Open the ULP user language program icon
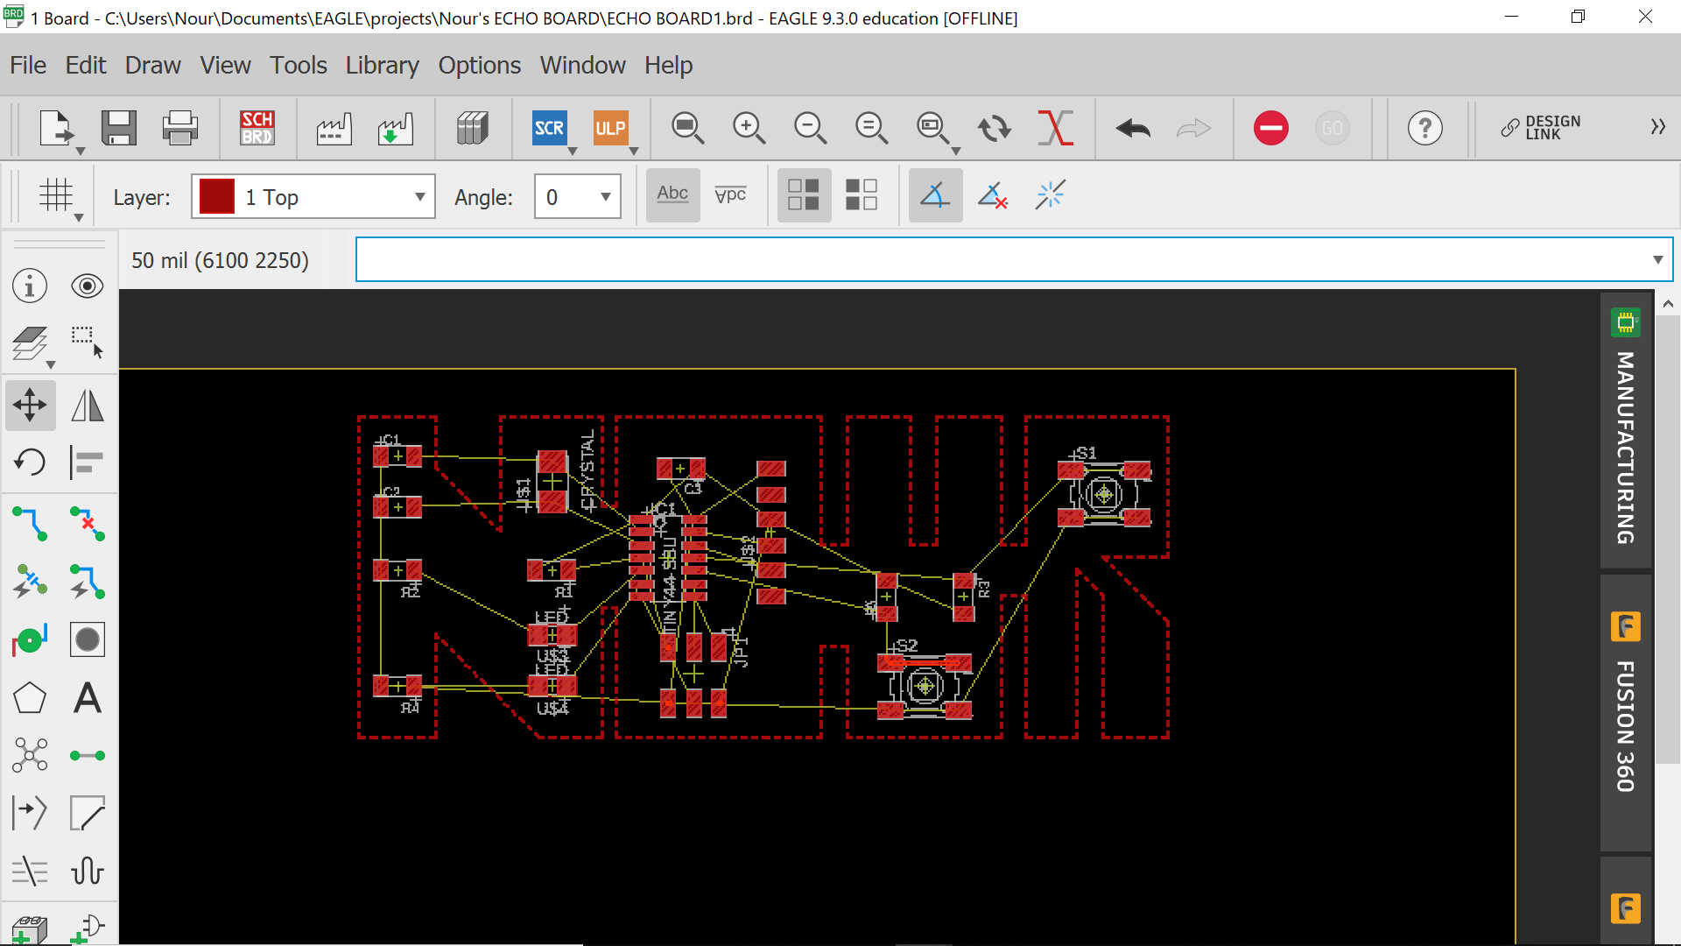1681x946 pixels. pos(610,128)
